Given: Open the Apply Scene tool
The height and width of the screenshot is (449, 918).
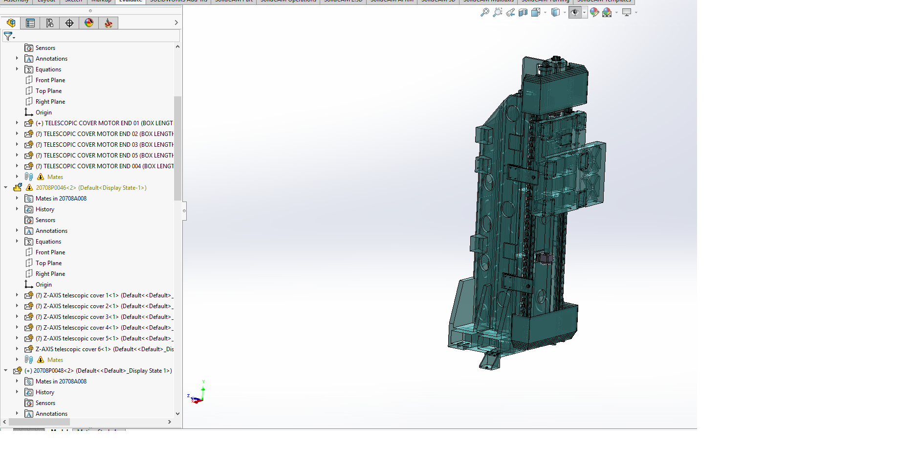Looking at the screenshot, I should (x=608, y=12).
